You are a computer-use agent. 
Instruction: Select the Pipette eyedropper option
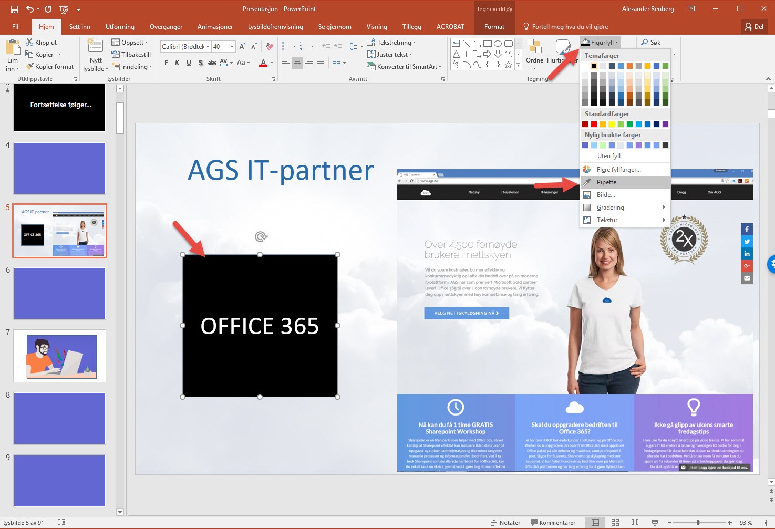pyautogui.click(x=606, y=182)
